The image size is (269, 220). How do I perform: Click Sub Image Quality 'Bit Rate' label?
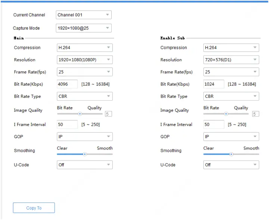point(211,108)
